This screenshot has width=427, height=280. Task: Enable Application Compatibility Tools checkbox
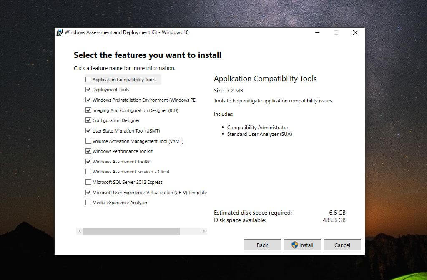click(x=88, y=80)
